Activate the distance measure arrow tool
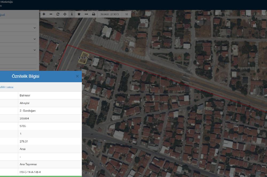267x177 pixels. click(x=86, y=14)
